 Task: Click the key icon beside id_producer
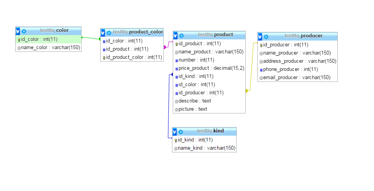[x=261, y=45]
